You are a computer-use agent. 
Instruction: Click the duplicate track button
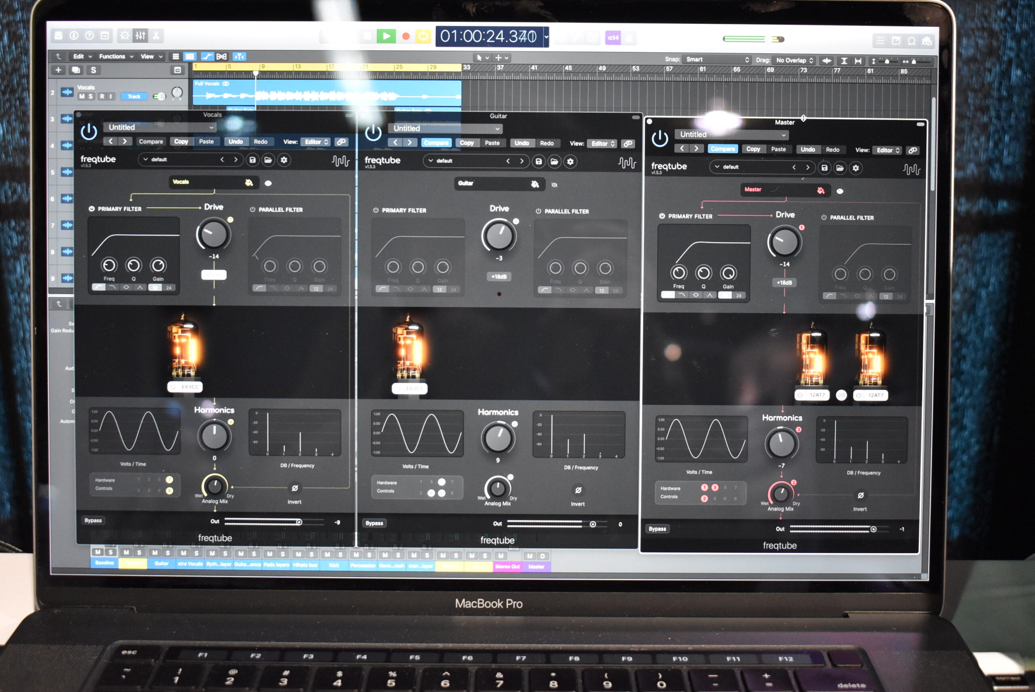click(x=76, y=70)
